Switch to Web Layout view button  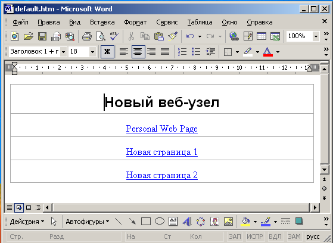point(19,207)
